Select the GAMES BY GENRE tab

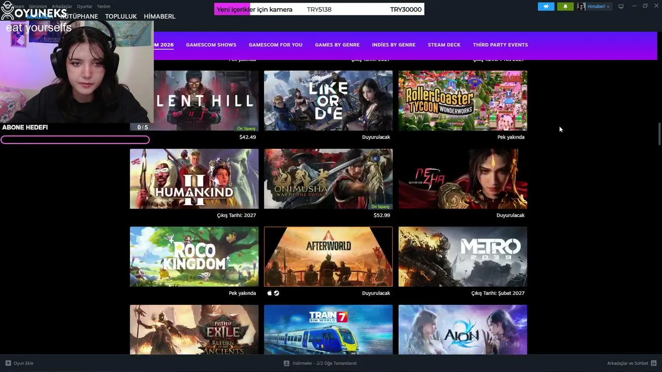click(x=337, y=45)
